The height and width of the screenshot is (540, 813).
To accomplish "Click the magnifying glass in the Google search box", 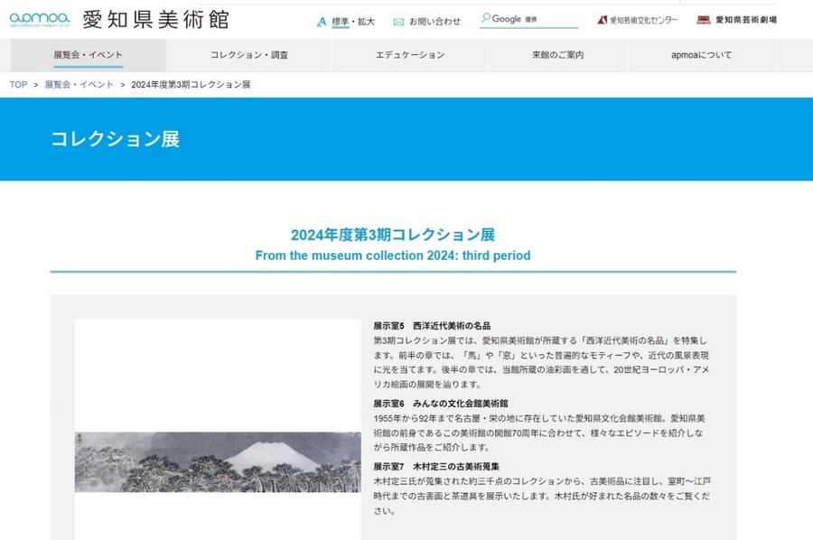I will [485, 18].
